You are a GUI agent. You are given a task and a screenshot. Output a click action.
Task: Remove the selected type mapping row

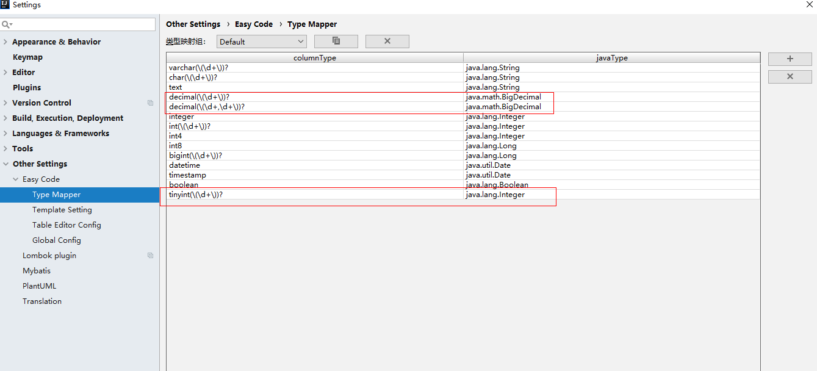coord(790,76)
